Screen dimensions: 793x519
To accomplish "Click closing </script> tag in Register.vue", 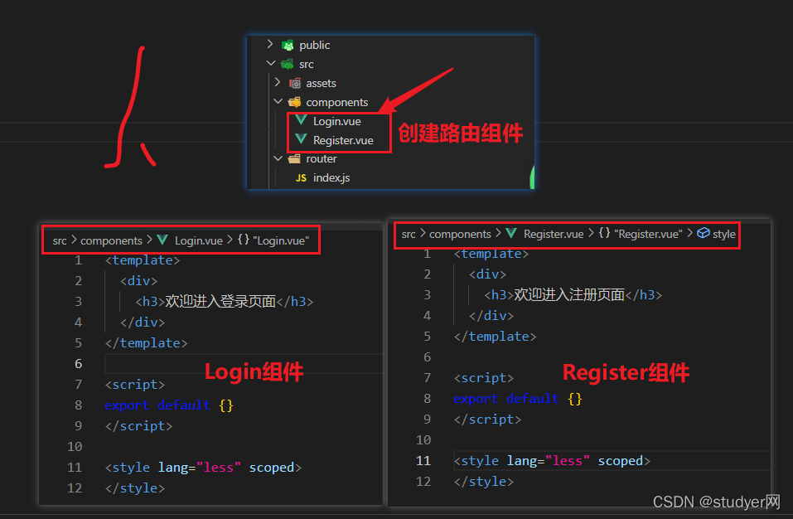I will point(487,420).
